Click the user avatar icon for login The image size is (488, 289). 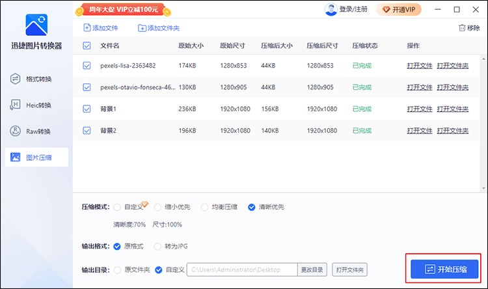coord(331,10)
